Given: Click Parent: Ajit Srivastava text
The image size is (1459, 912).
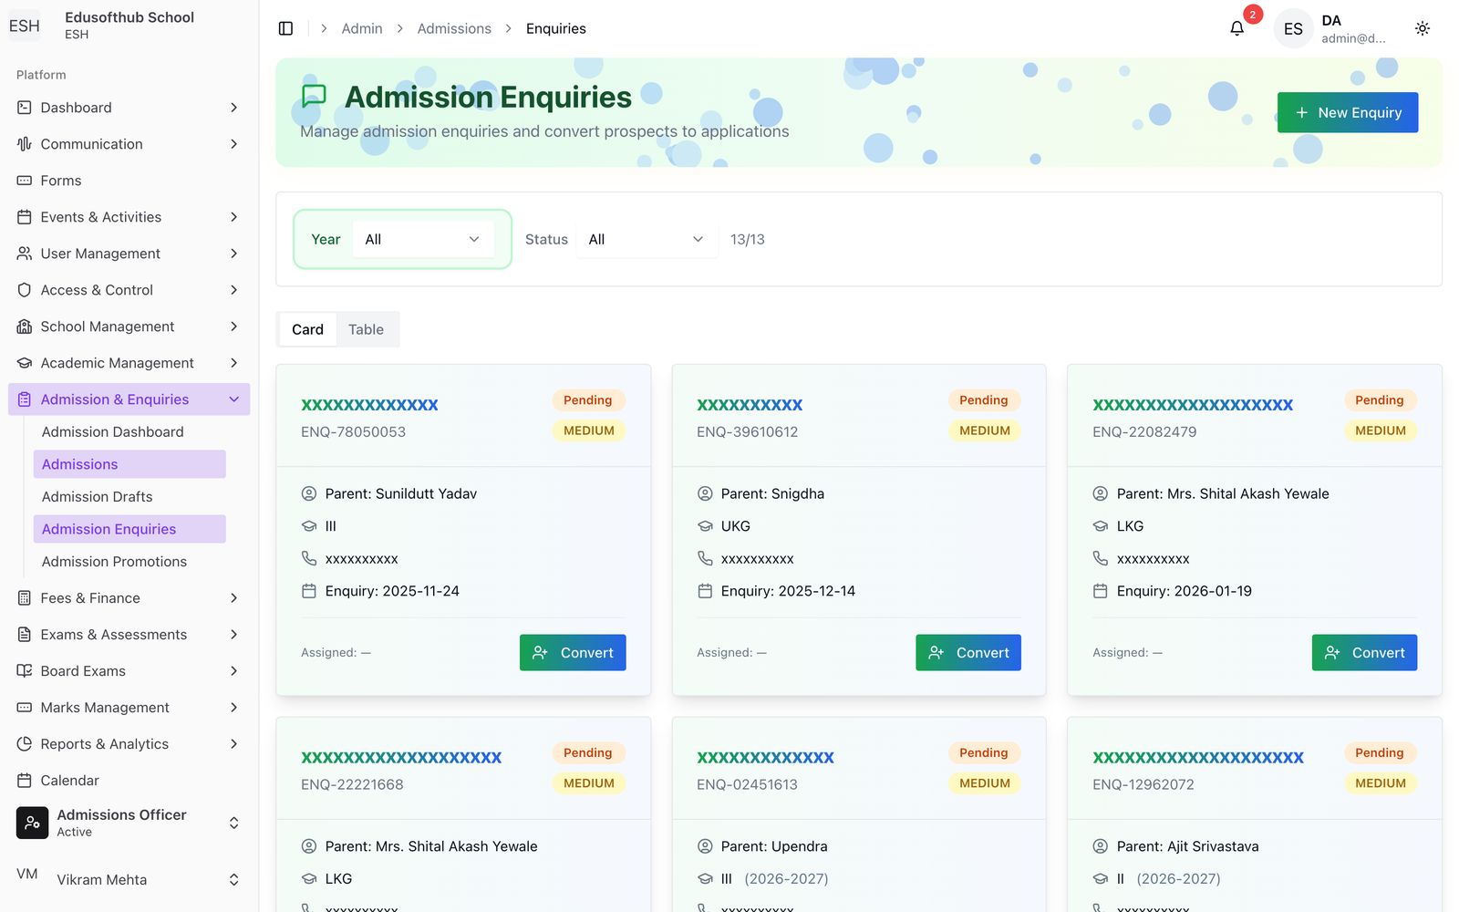Looking at the screenshot, I should (1187, 846).
